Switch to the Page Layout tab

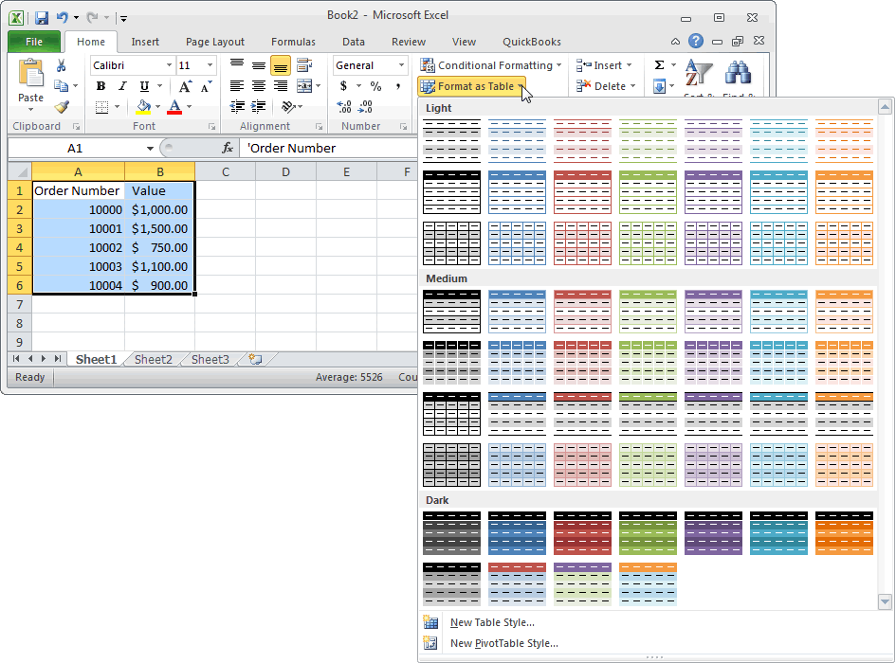[215, 42]
